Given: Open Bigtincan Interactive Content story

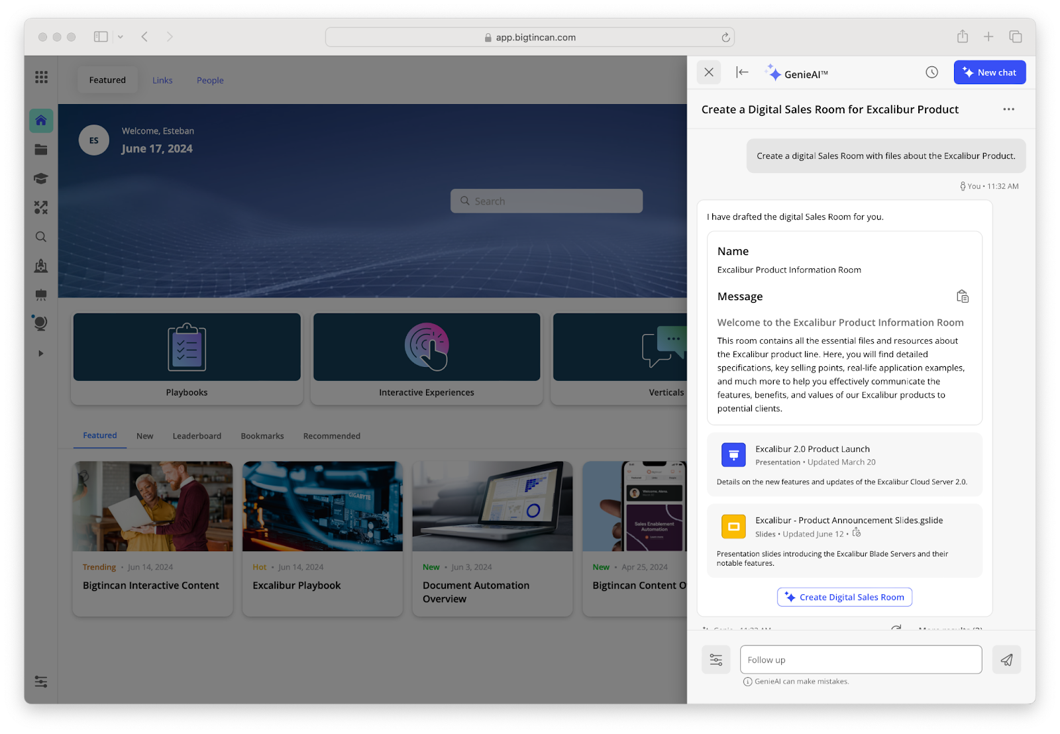Looking at the screenshot, I should coord(152,539).
